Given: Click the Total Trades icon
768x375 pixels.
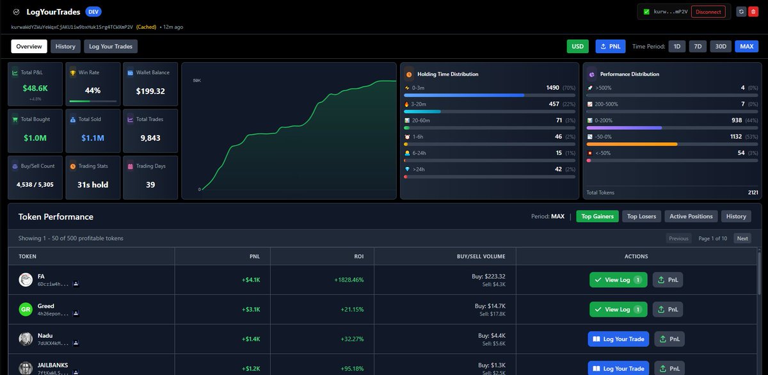Looking at the screenshot, I should (130, 119).
